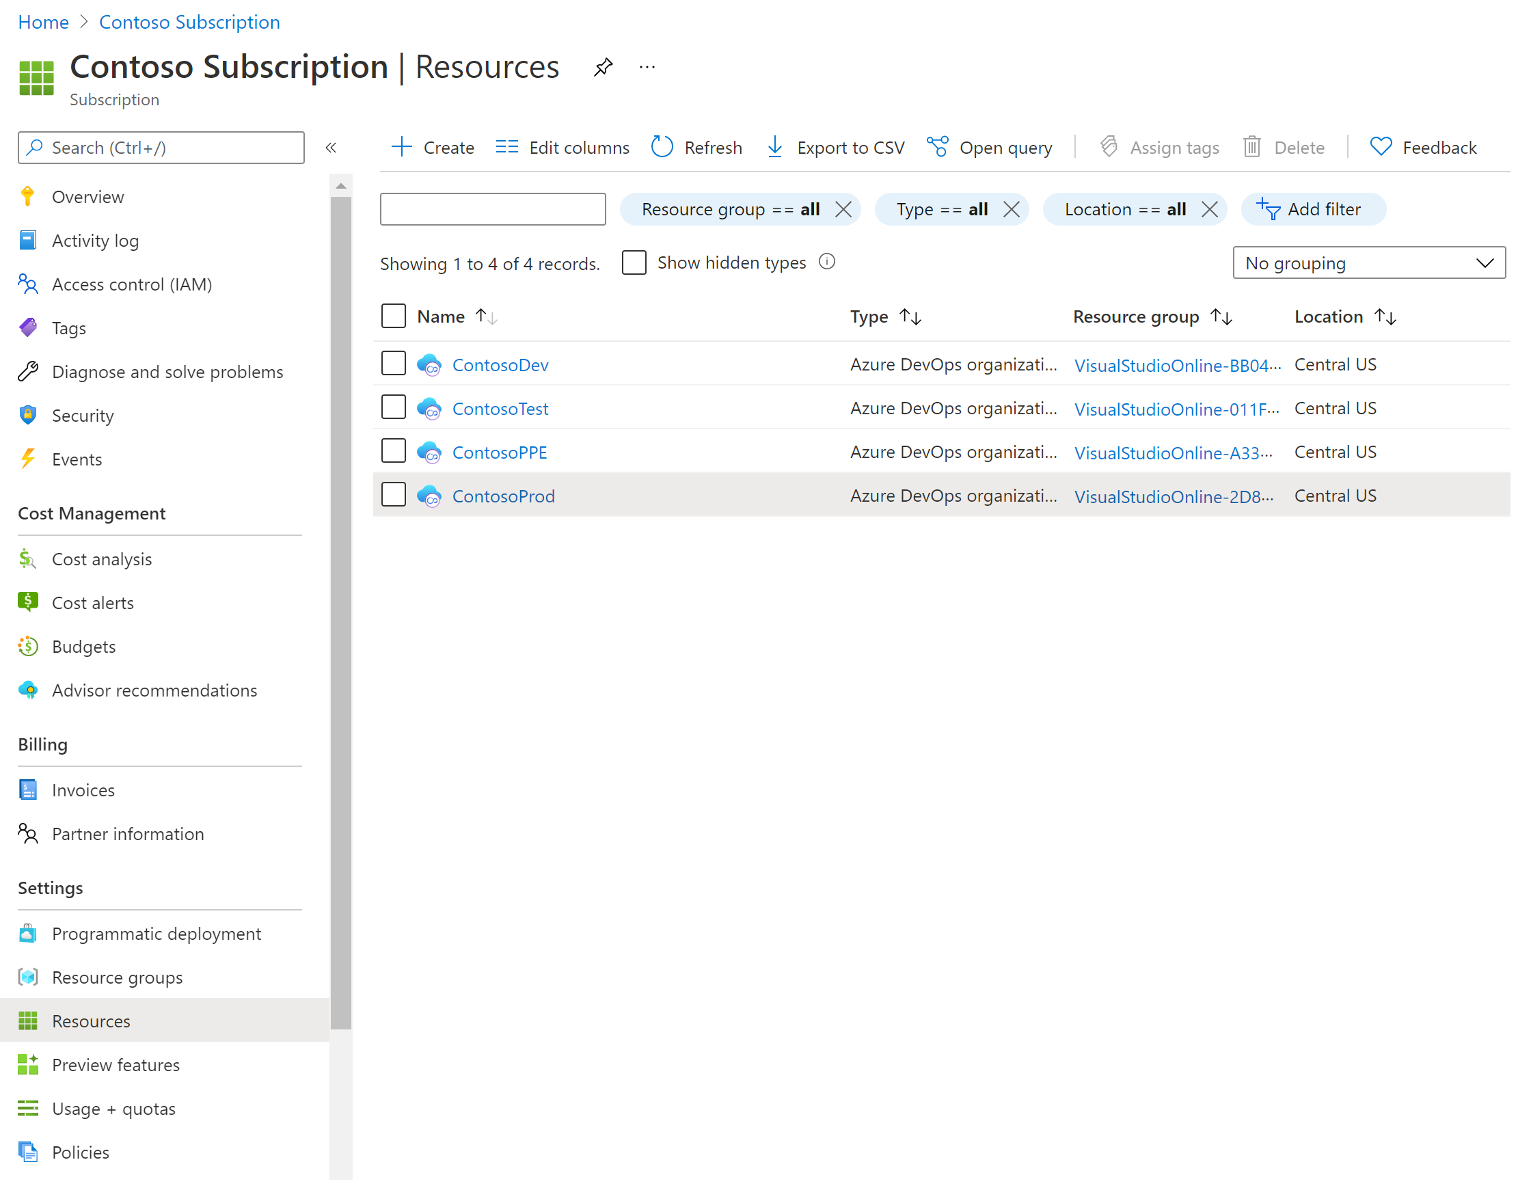Click the Events lightning bolt icon
The width and height of the screenshot is (1531, 1188).
pyautogui.click(x=29, y=460)
